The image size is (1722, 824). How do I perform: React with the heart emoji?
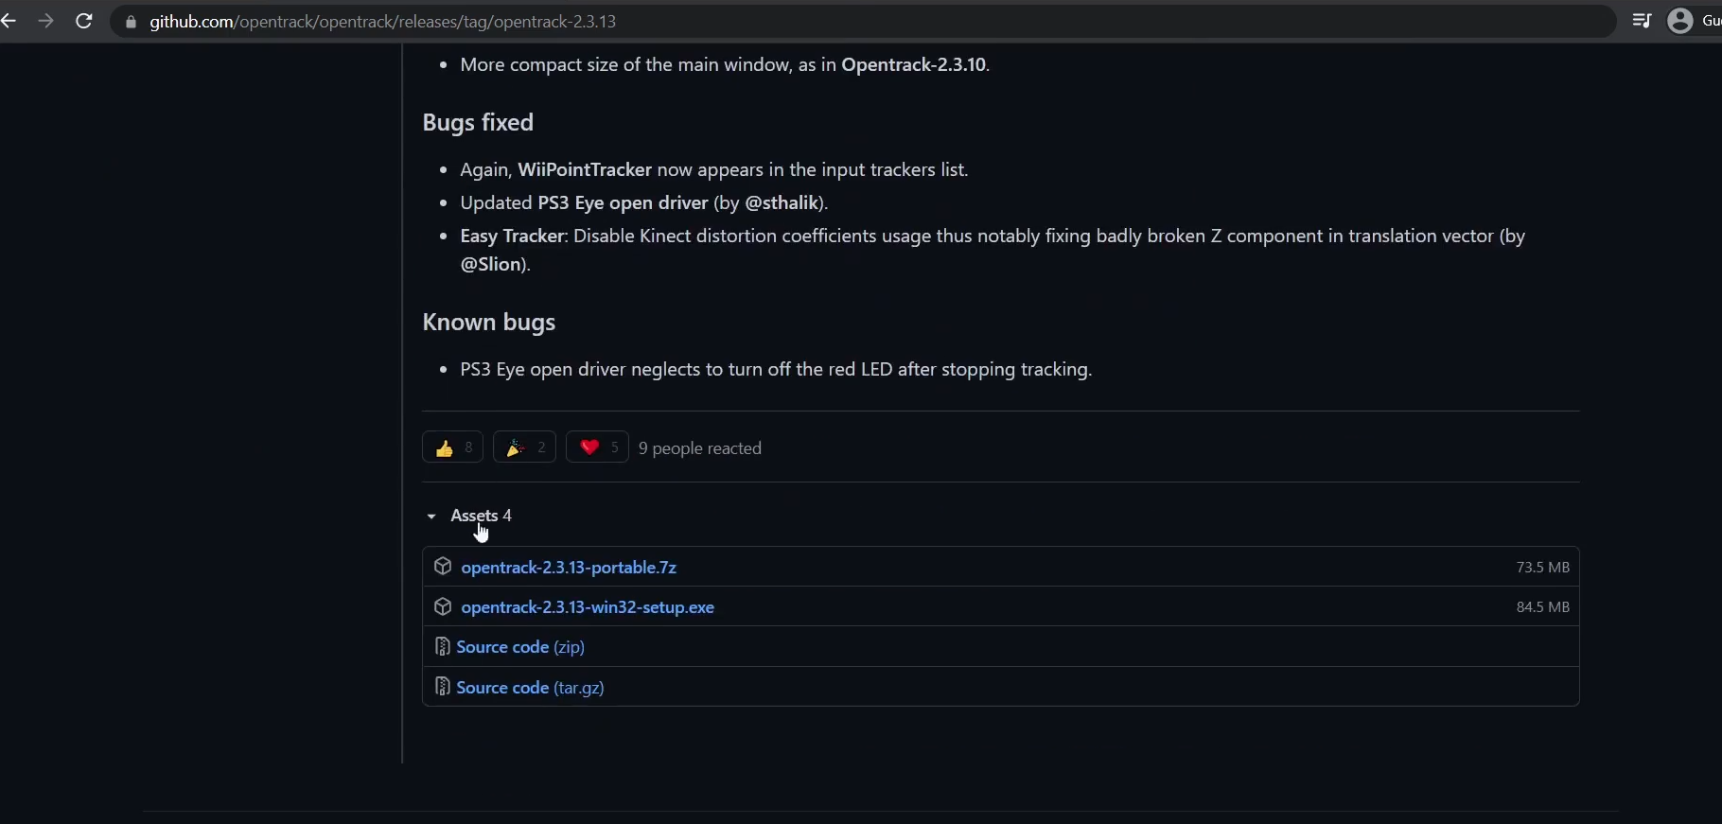[x=597, y=447]
